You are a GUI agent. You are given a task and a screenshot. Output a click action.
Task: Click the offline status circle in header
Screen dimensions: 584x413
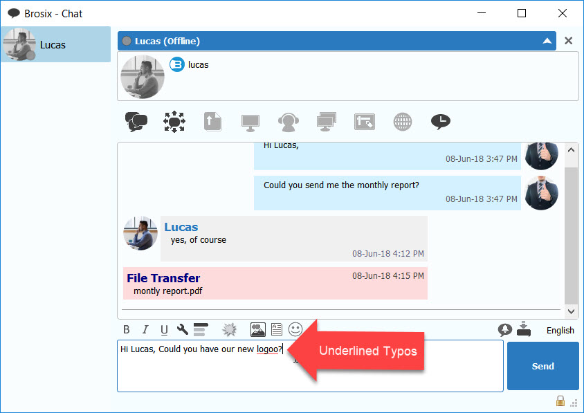tap(127, 41)
